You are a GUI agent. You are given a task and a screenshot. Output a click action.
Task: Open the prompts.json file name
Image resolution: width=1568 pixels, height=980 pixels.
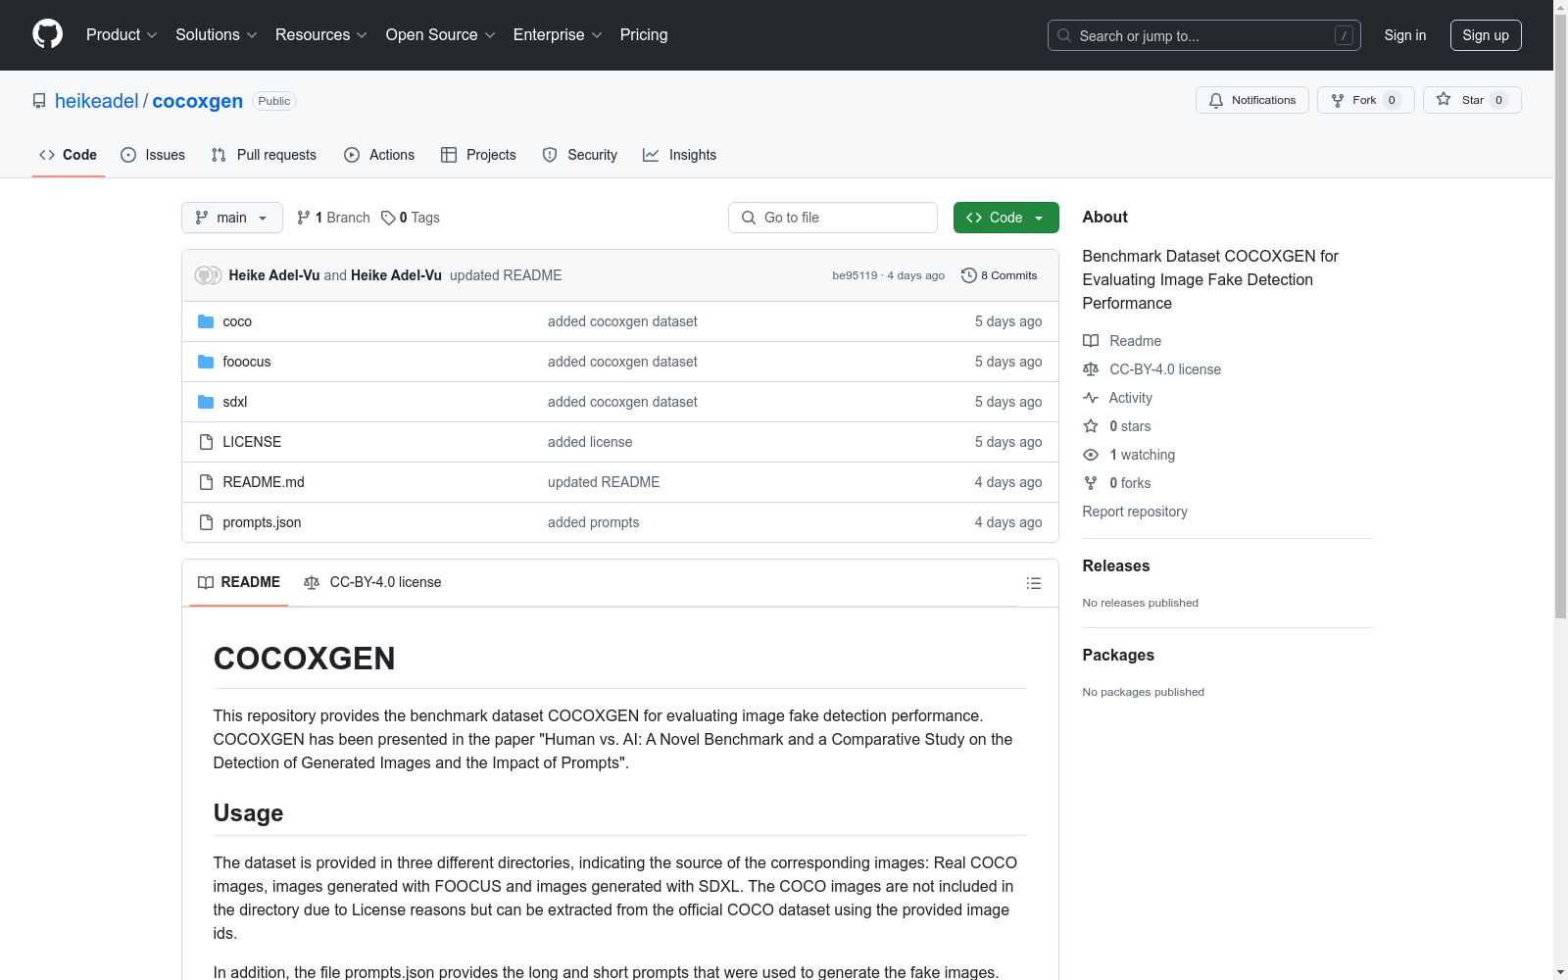[x=262, y=522]
